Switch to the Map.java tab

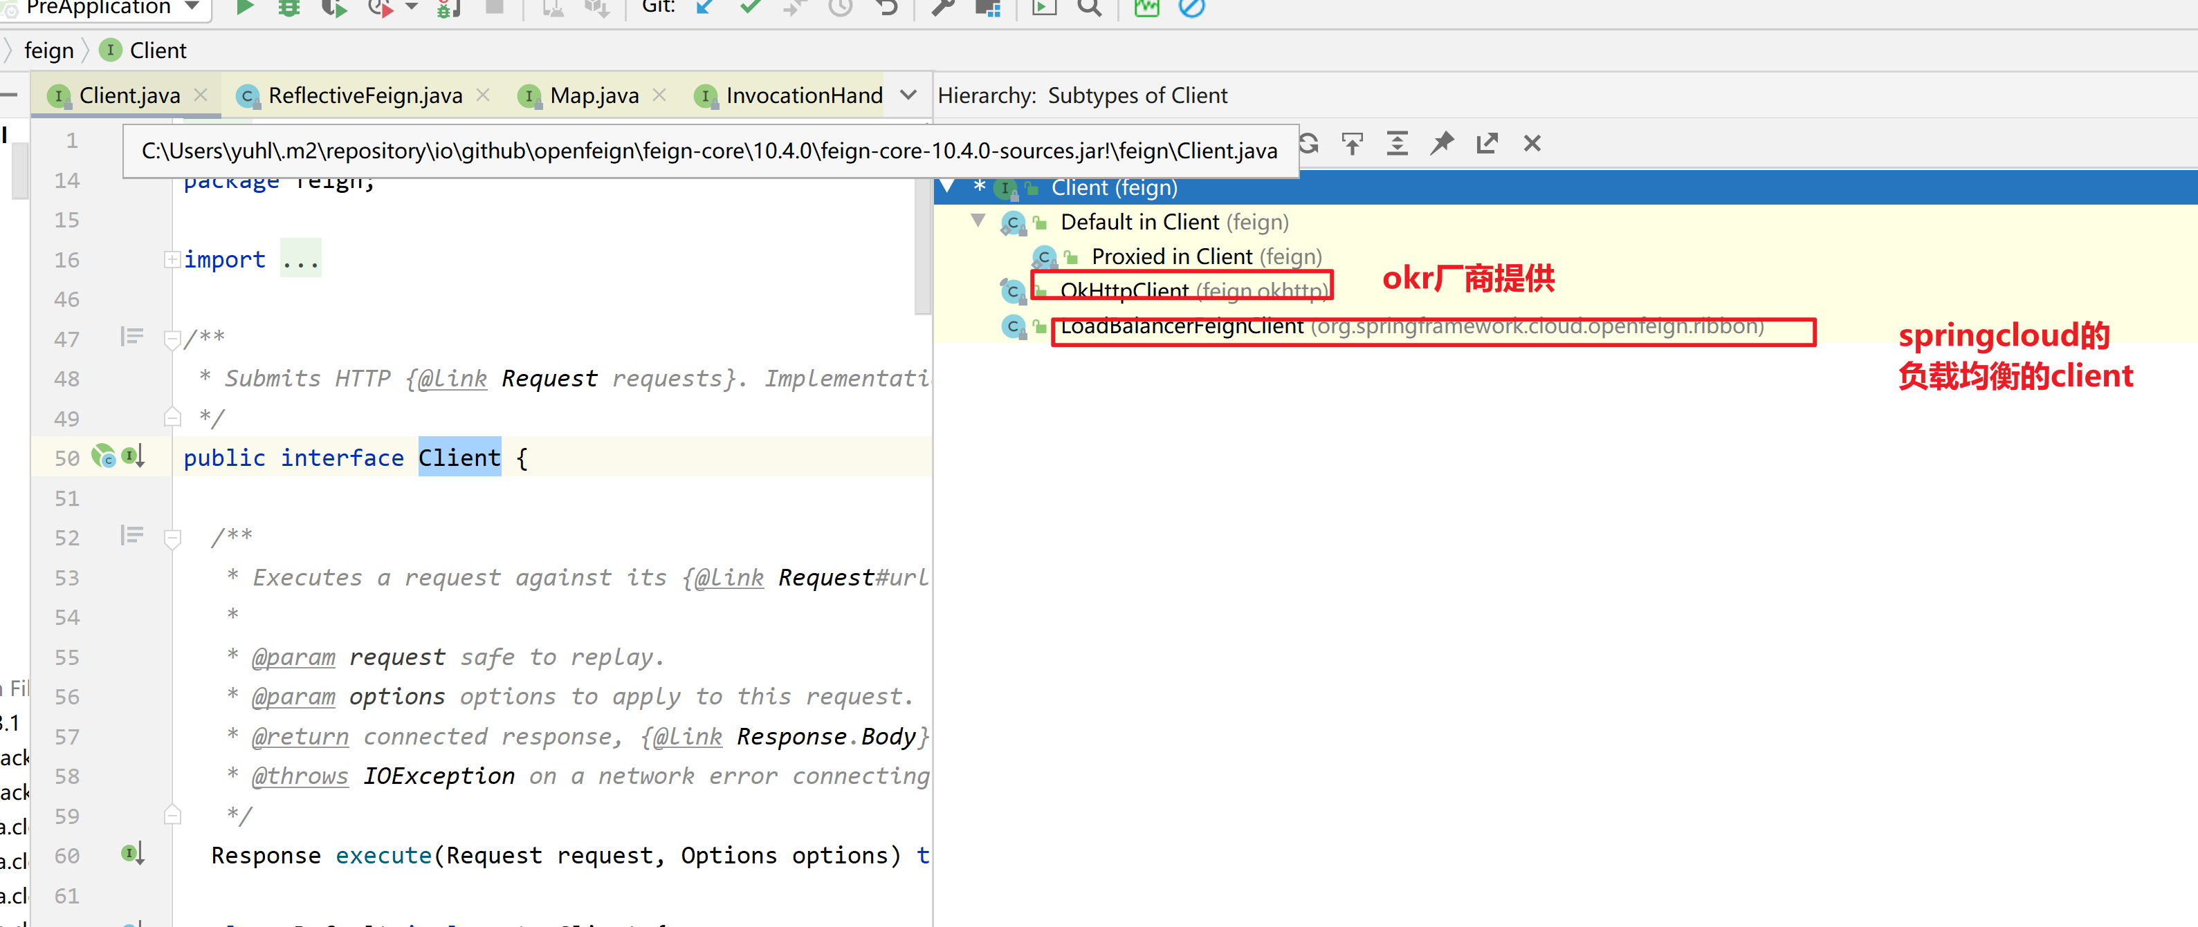point(595,95)
